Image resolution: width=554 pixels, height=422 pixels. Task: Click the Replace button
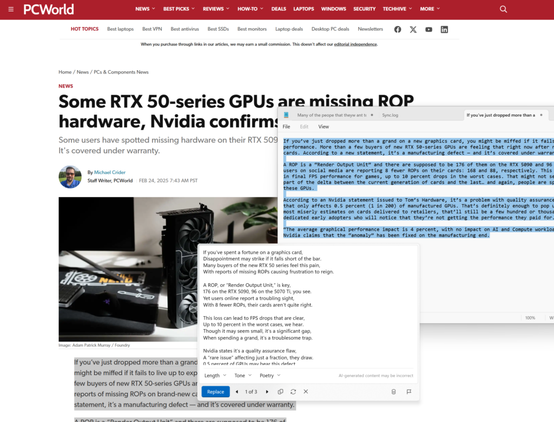pyautogui.click(x=215, y=391)
